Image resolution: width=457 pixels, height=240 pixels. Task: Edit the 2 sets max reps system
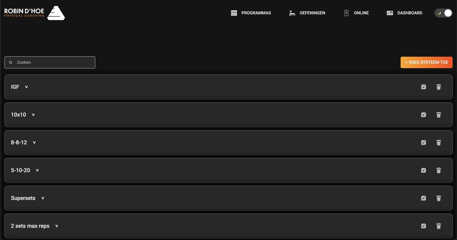pyautogui.click(x=423, y=226)
